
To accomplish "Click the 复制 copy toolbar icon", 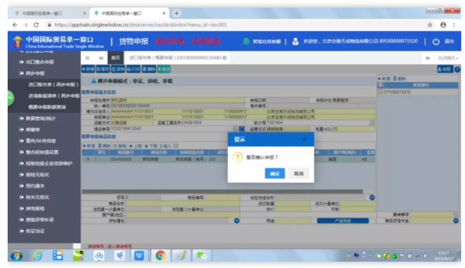I will coord(119,69).
